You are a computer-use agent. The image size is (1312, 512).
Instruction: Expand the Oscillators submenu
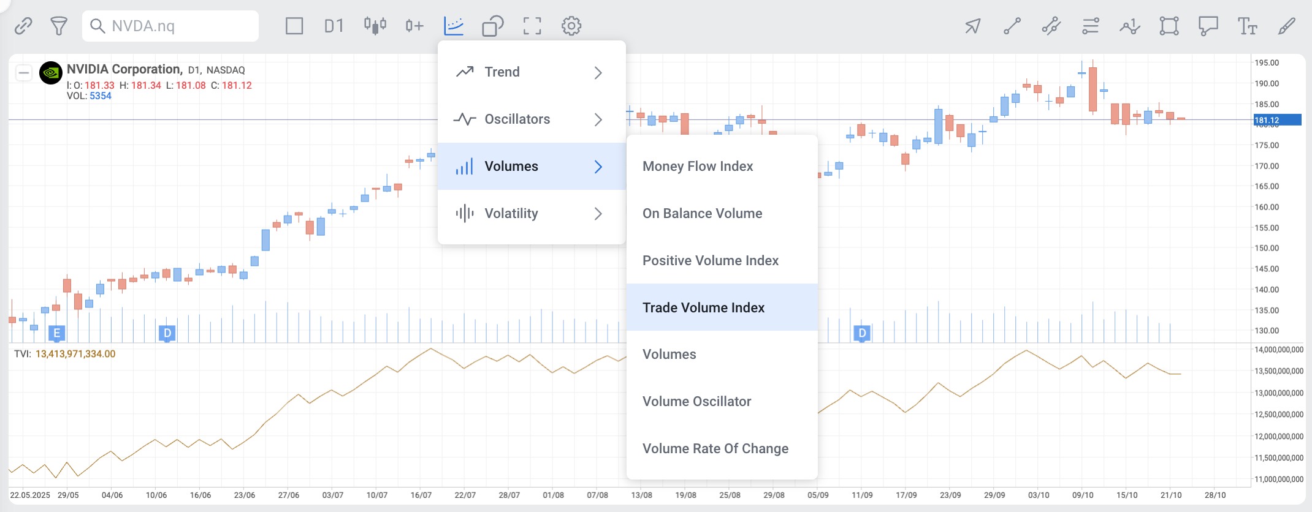point(532,119)
